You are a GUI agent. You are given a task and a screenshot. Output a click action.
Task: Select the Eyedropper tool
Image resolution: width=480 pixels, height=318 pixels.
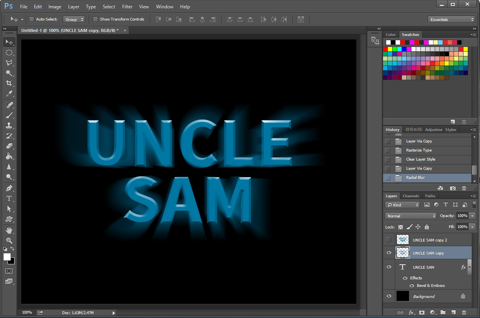pos(9,94)
